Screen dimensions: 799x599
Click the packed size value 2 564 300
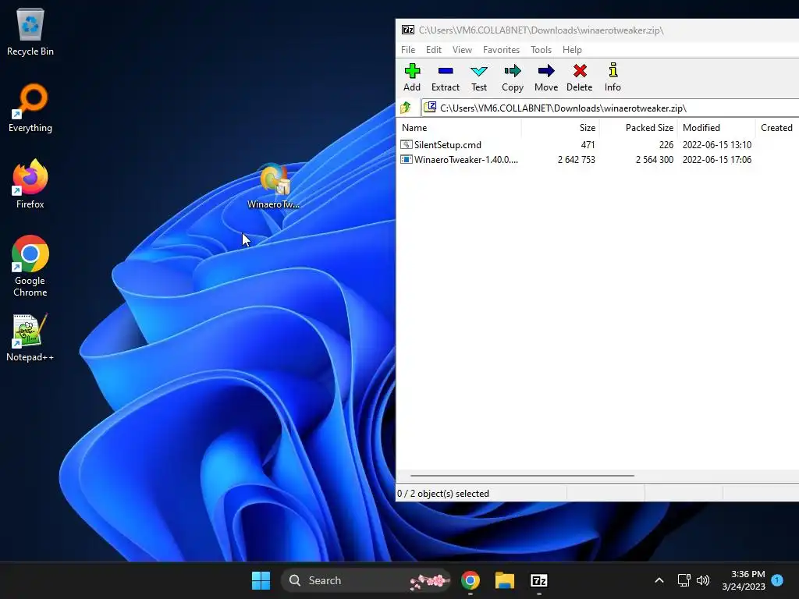click(655, 159)
